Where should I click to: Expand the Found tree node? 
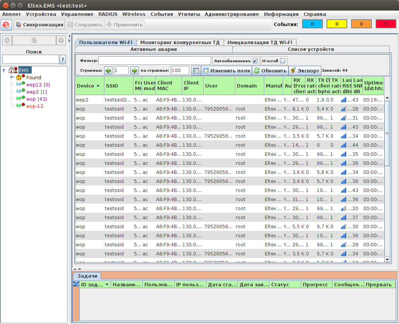pyautogui.click(x=12, y=77)
